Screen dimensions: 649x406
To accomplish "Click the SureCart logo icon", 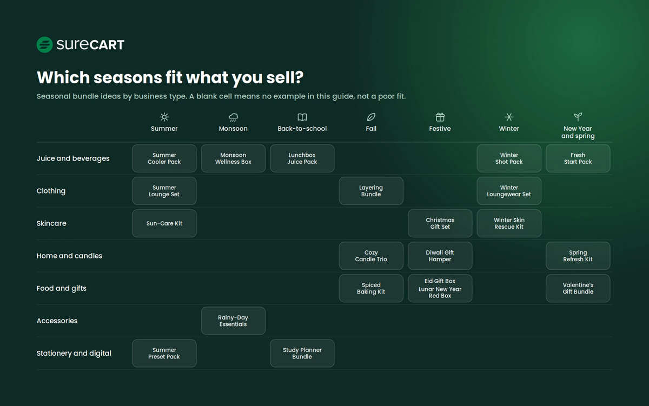I will click(44, 45).
